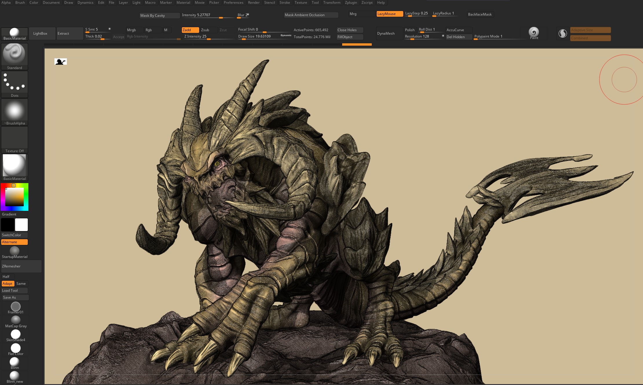Open the Stroke menu

coord(285,3)
